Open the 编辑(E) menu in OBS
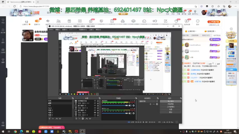Image resolution: width=239 pixels, height=134 pixels. (58, 29)
